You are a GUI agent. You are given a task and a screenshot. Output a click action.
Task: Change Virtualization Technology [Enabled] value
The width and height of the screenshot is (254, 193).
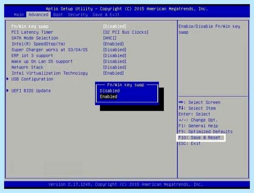tap(113, 73)
